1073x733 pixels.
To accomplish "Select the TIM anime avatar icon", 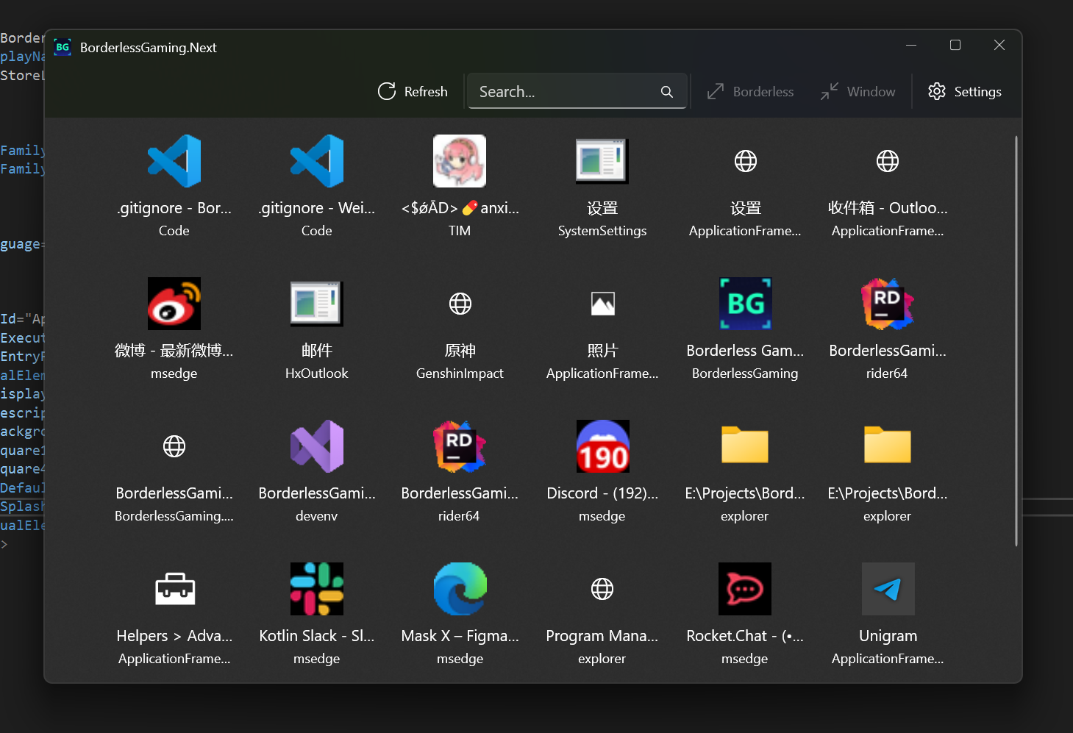I will (460, 161).
